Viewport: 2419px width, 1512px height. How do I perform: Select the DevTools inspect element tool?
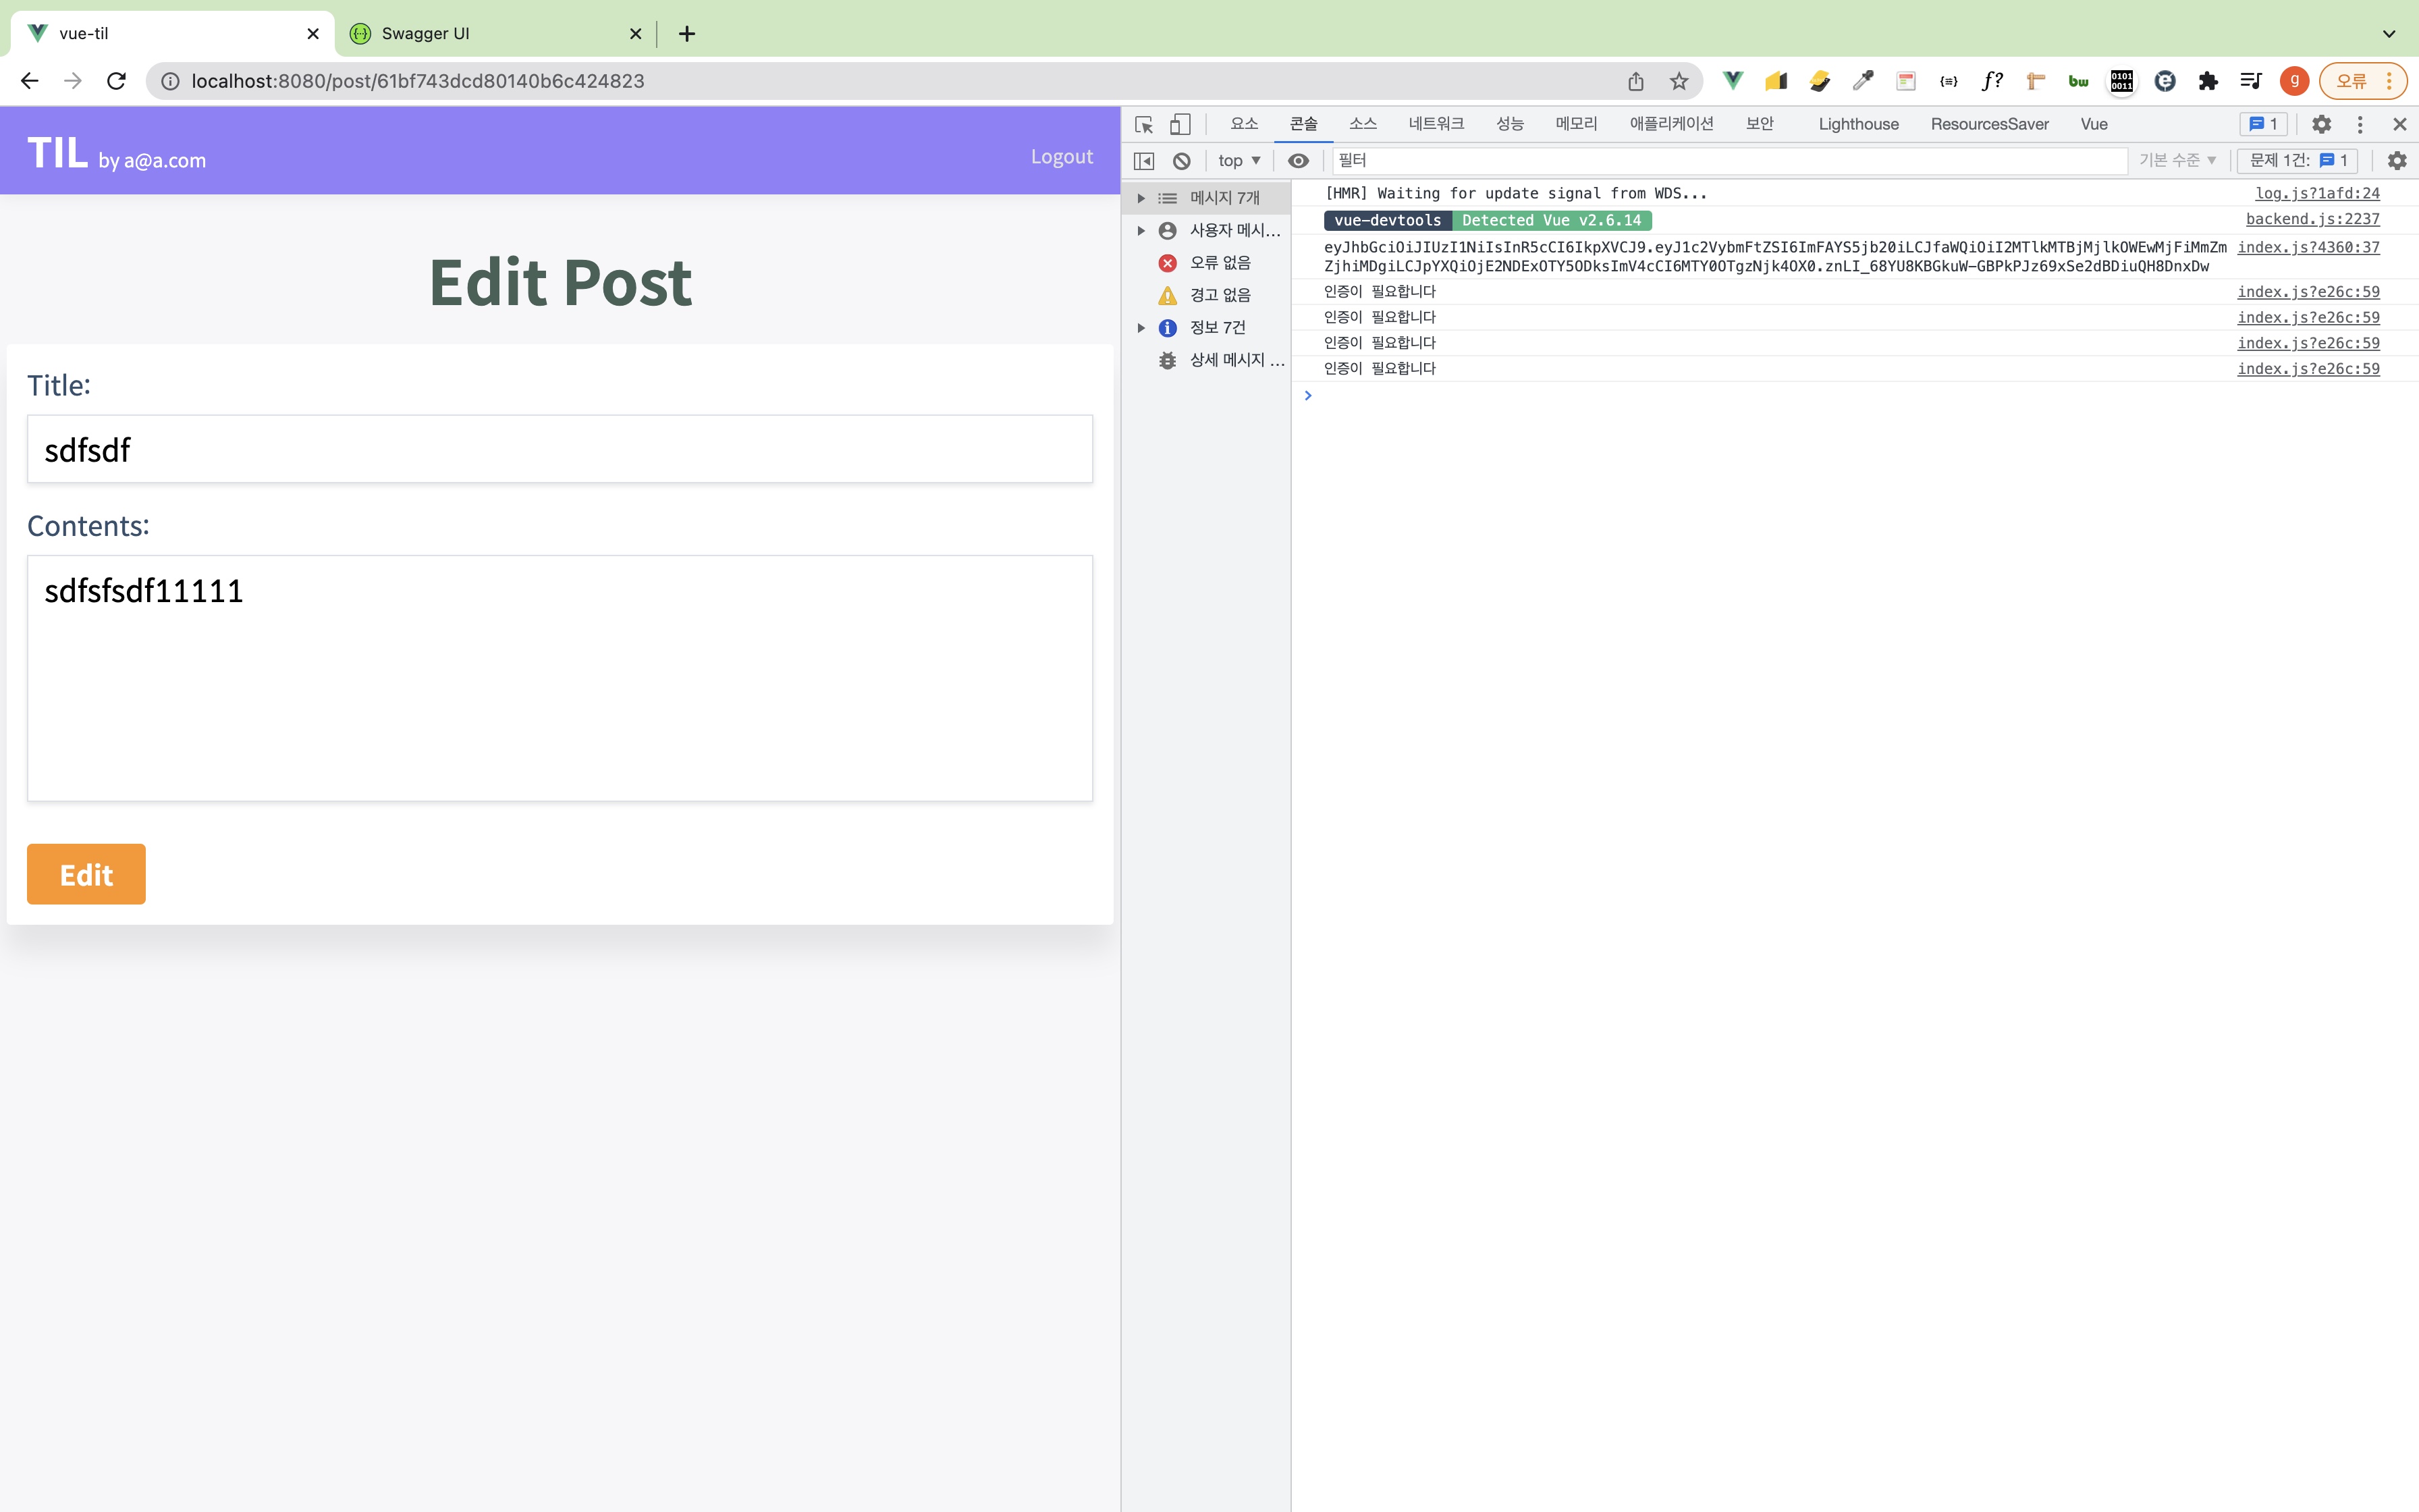tap(1143, 124)
